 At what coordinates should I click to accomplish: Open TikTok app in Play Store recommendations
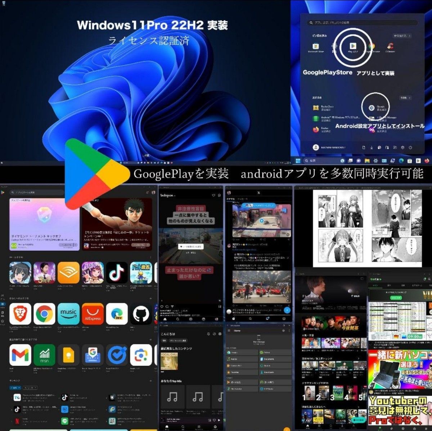(x=117, y=273)
